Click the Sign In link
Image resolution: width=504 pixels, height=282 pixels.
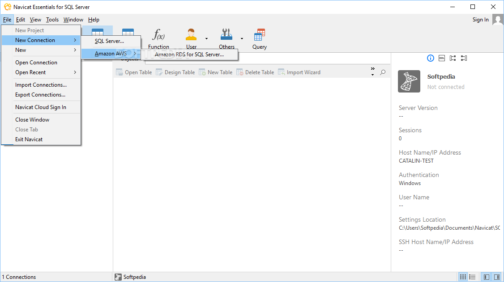tap(481, 20)
